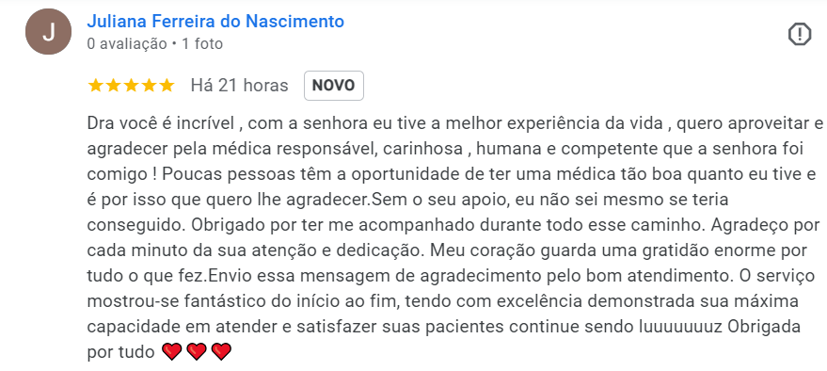Open Juliana Ferreira do Nascimento's profile

tap(215, 22)
